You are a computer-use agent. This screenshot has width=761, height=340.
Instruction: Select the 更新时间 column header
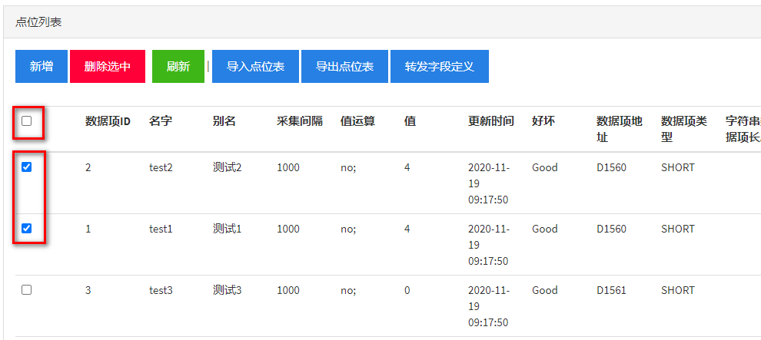(490, 121)
